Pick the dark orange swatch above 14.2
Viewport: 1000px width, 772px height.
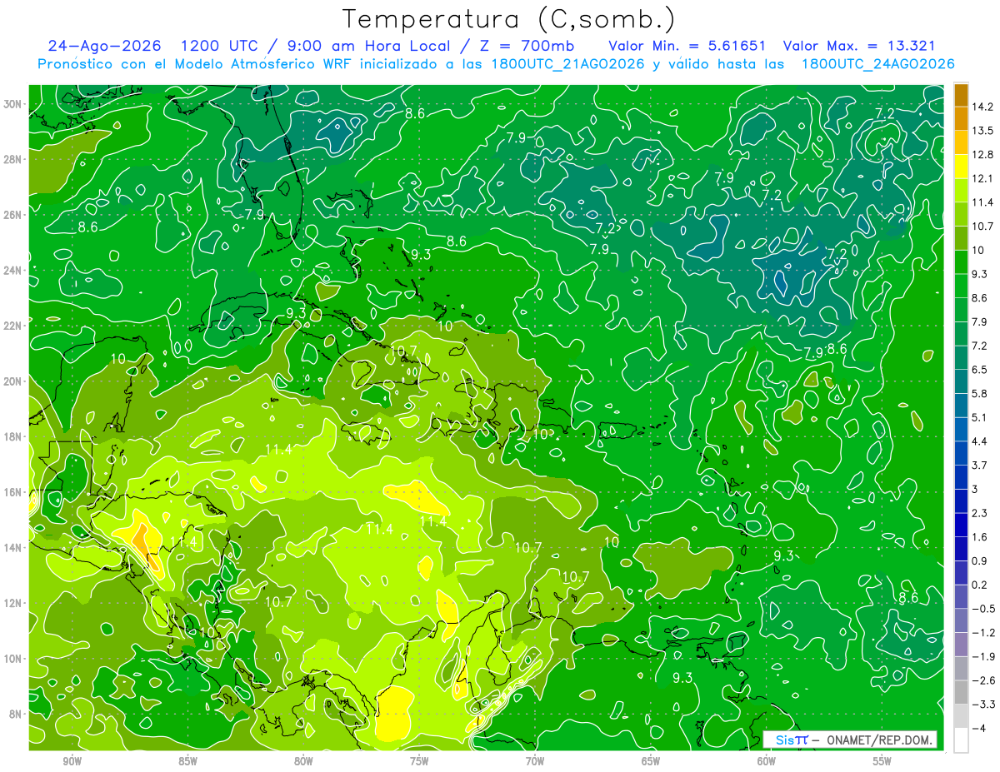click(961, 94)
